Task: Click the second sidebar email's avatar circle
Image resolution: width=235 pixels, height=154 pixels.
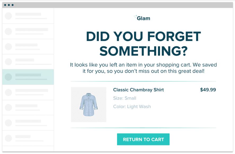Action: [x=8, y=31]
